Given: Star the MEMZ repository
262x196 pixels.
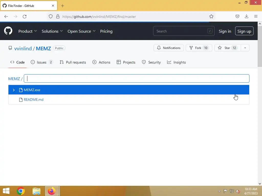Looking at the screenshot, I should tap(227, 48).
